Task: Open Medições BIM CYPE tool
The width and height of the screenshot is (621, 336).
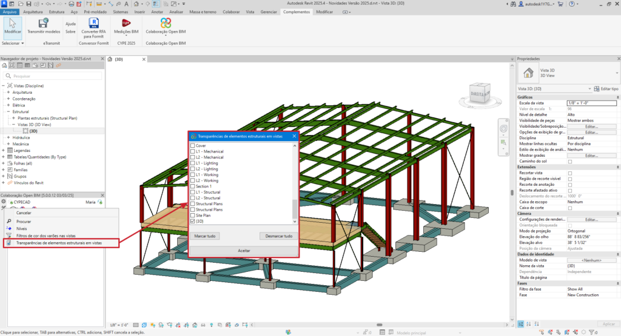Action: click(126, 27)
